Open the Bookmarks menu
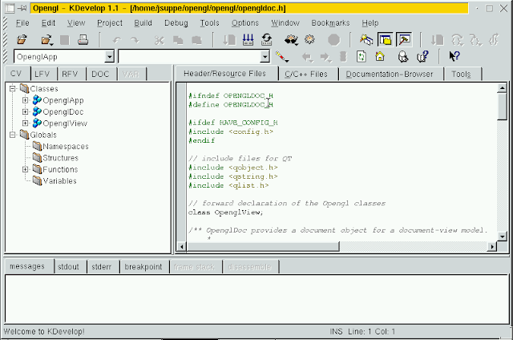Viewport: 513px width, 340px height. (330, 23)
